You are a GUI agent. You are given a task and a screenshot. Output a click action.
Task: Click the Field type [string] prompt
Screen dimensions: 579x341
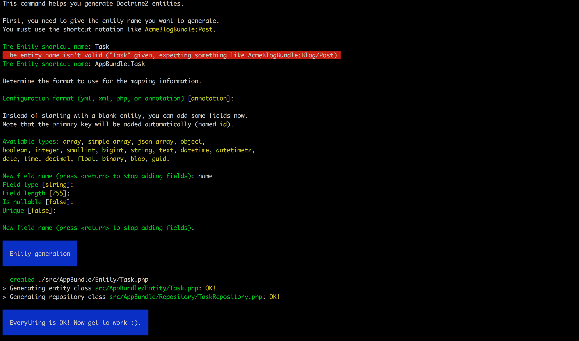(38, 185)
